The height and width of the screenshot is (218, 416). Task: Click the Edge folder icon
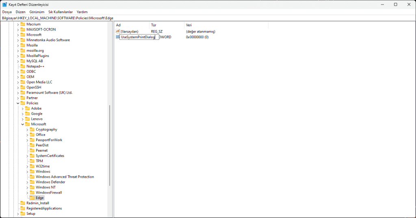point(32,198)
